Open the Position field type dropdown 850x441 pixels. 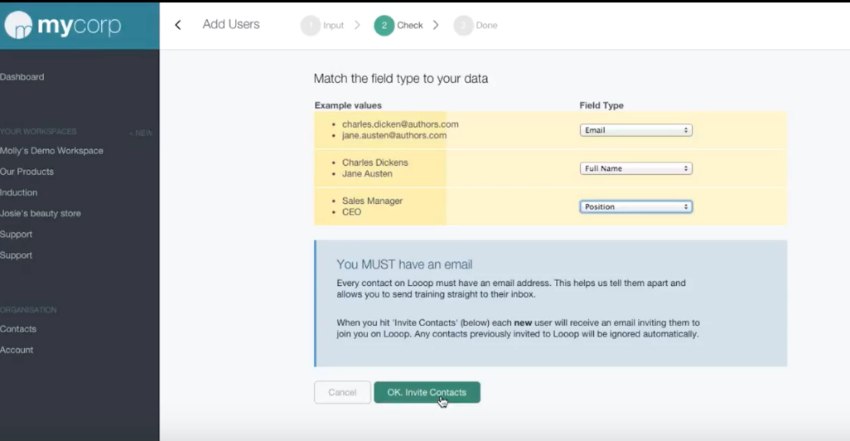[x=636, y=206]
